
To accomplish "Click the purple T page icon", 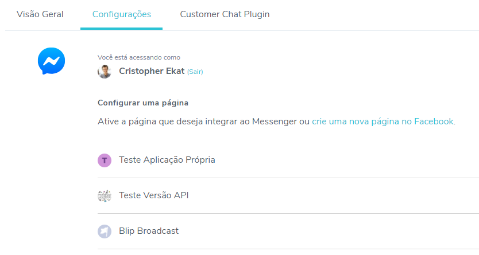I will 105,160.
